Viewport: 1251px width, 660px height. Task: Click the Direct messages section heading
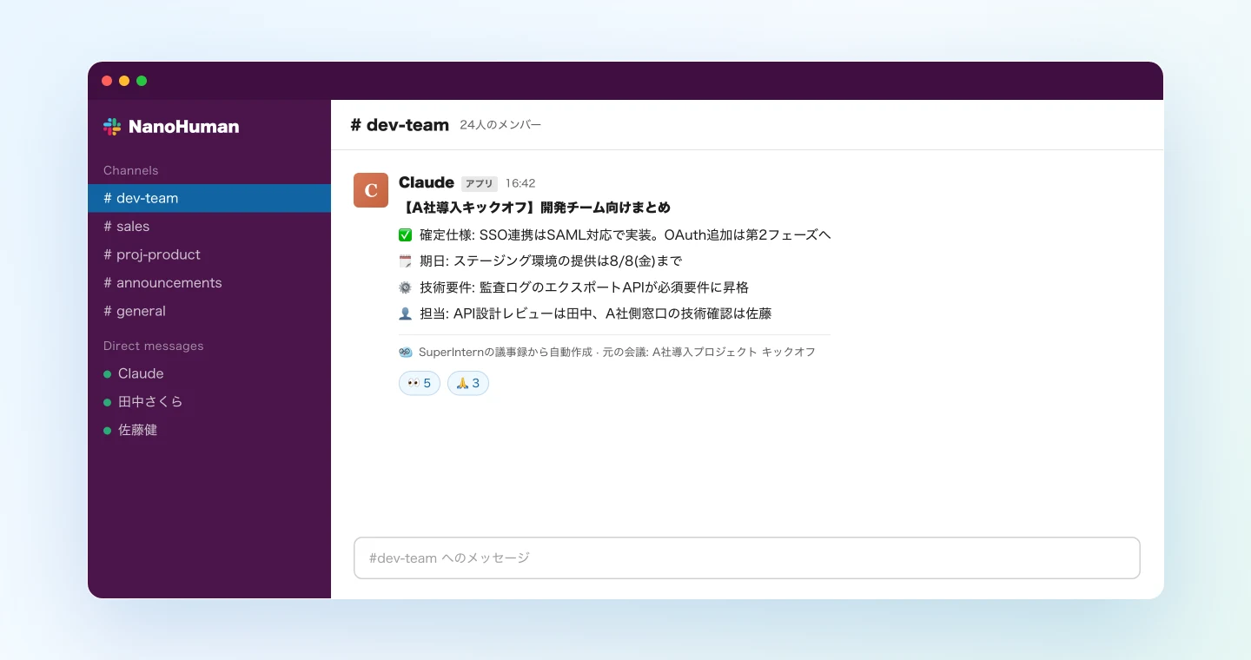pos(154,346)
